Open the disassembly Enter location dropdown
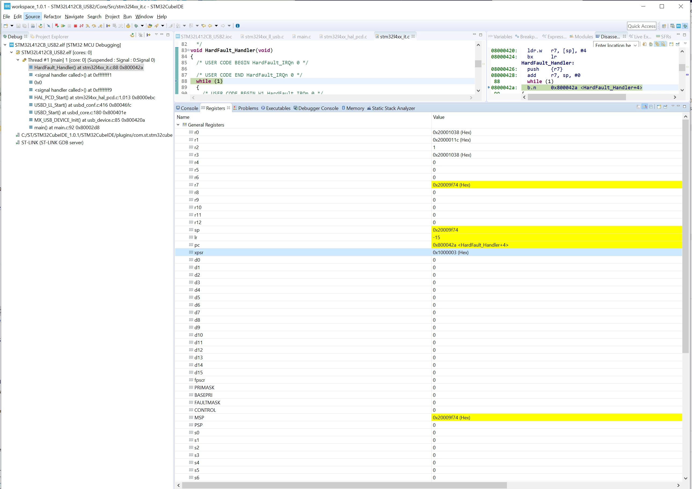The height and width of the screenshot is (489, 692). pos(635,45)
